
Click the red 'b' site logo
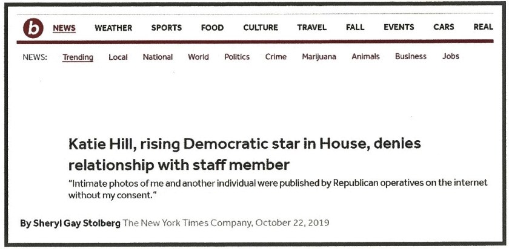click(x=33, y=28)
